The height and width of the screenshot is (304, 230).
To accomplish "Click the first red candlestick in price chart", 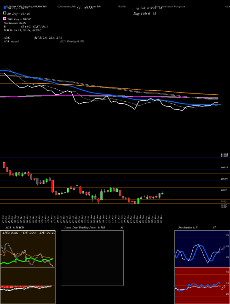I will 4,164.
